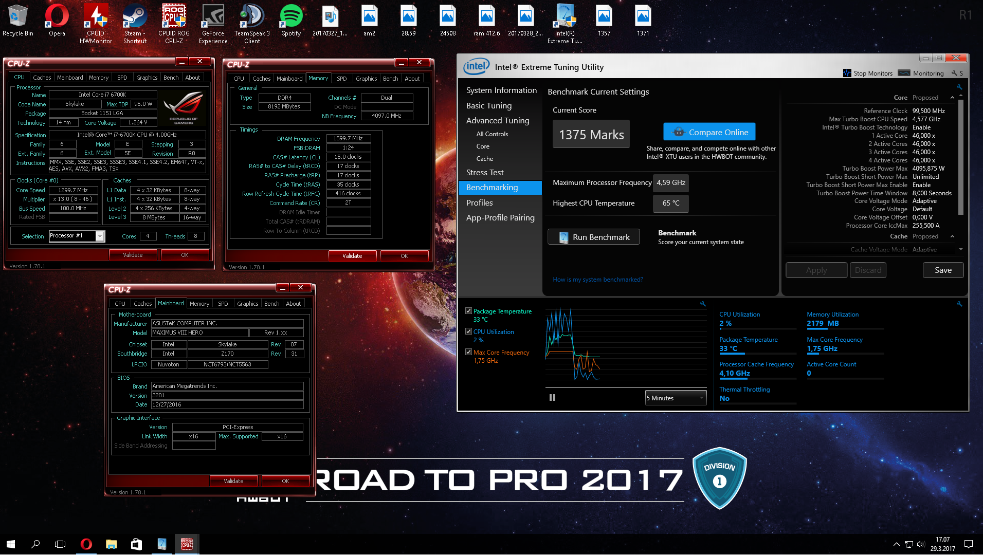Open Mainboard tab in first CPU-Z window
The height and width of the screenshot is (555, 983).
click(70, 78)
